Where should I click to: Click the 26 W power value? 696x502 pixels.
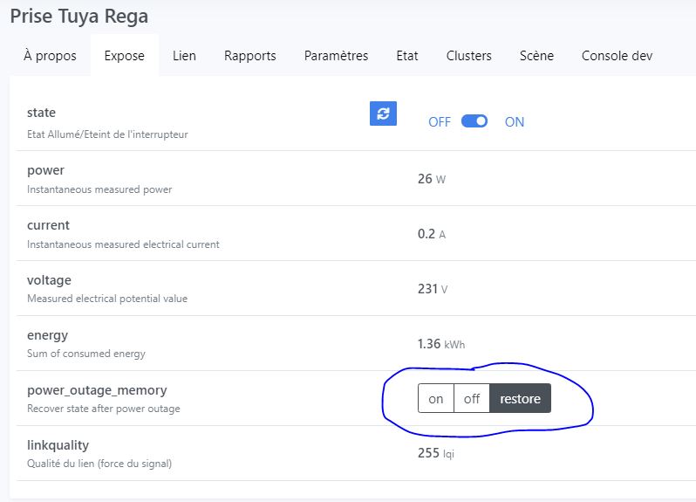pyautogui.click(x=432, y=179)
